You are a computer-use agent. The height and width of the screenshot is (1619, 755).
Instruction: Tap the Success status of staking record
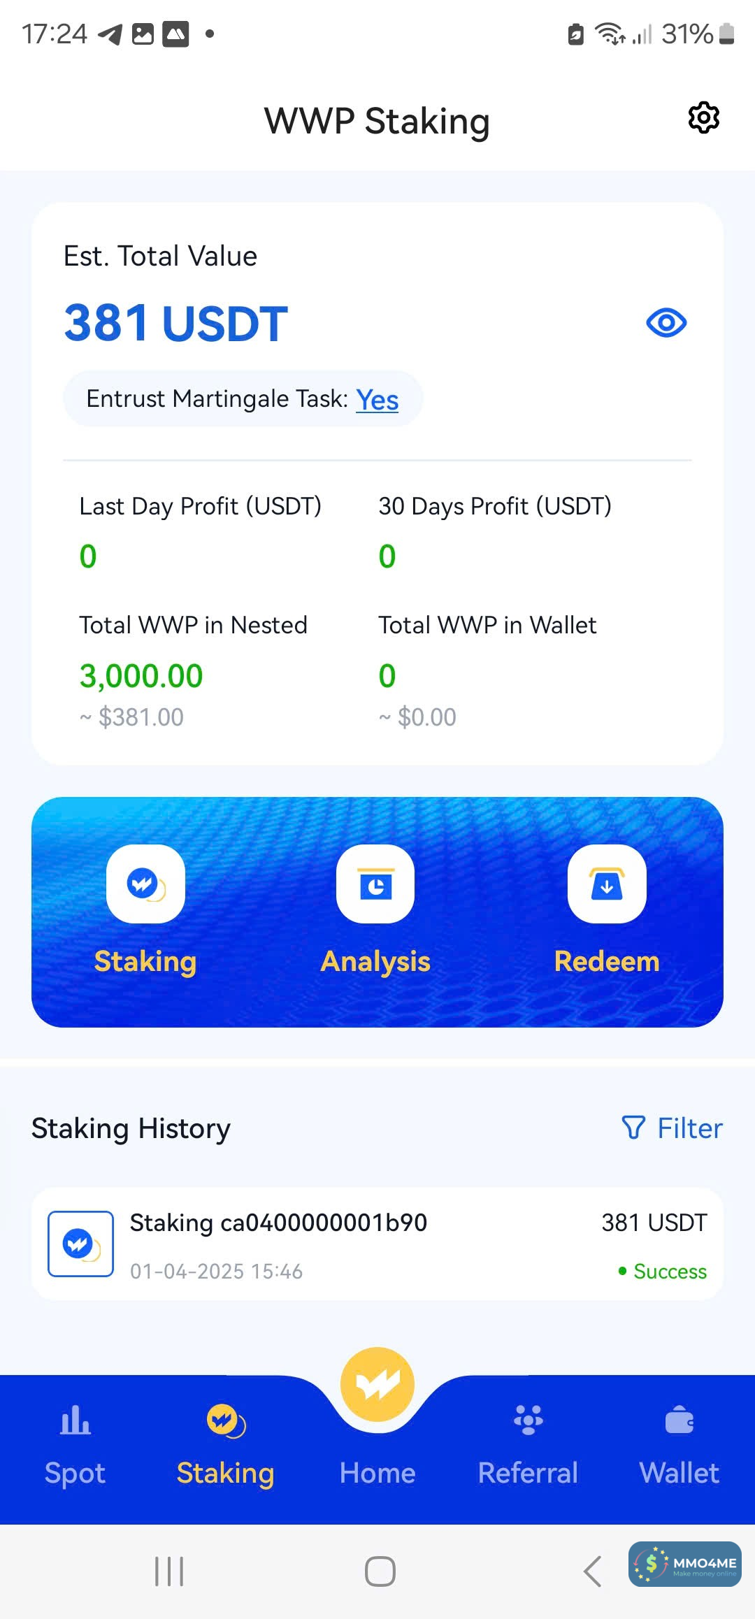[663, 1272]
